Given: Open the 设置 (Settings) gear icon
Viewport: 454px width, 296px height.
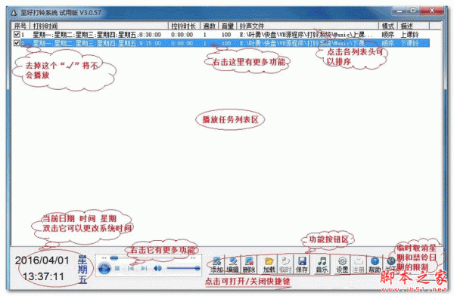Looking at the screenshot, I should [342, 264].
